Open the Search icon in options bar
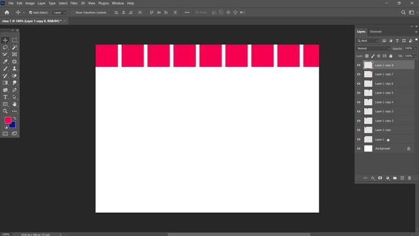419x236 pixels. [403, 12]
